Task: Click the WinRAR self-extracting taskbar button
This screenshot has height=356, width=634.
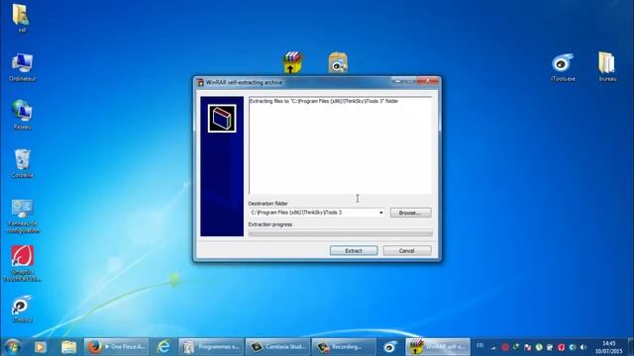Action: 438,347
